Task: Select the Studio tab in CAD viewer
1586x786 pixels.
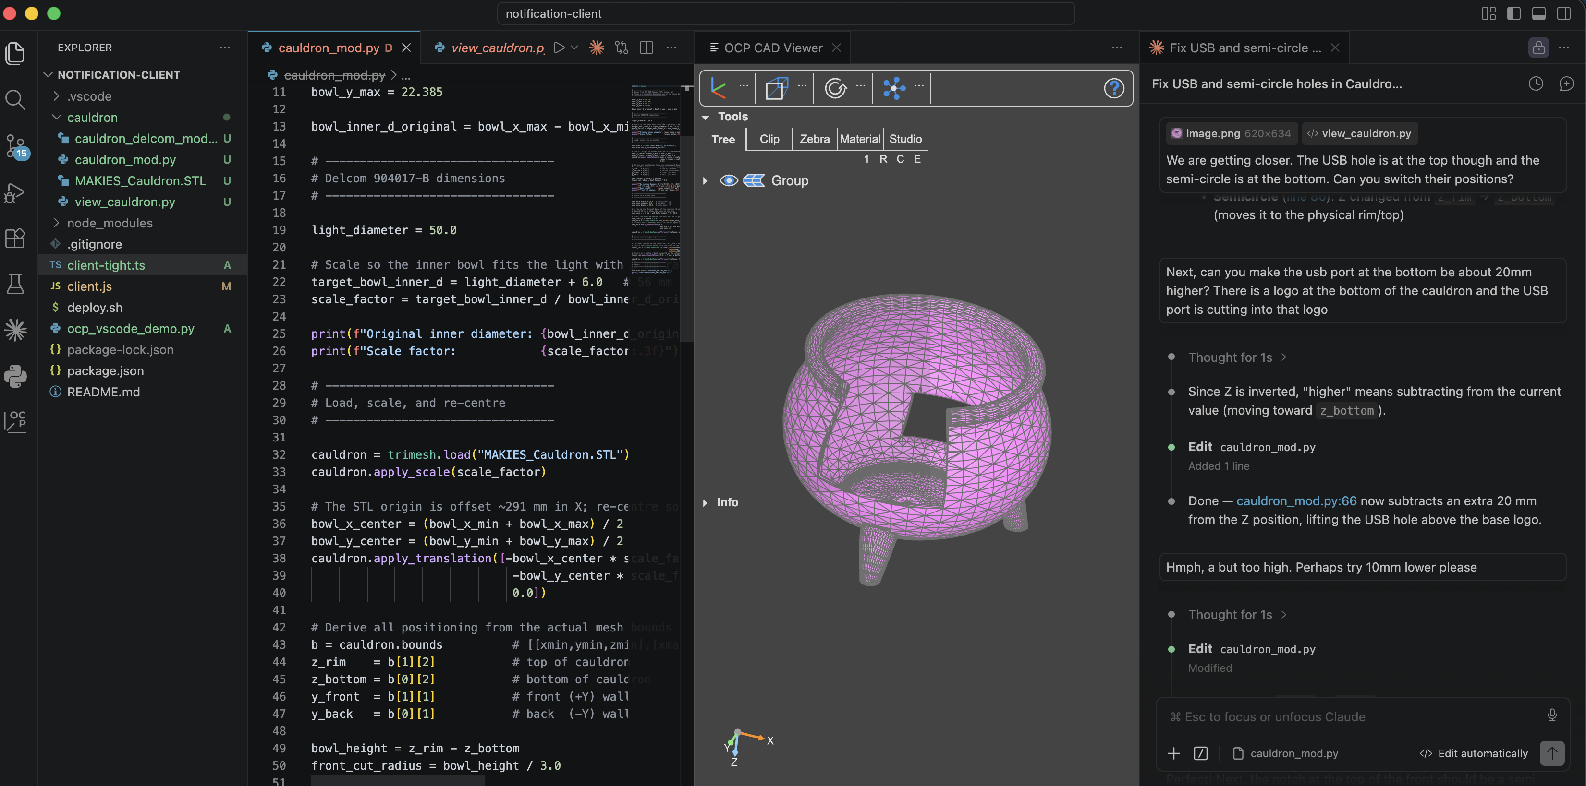Action: tap(905, 139)
